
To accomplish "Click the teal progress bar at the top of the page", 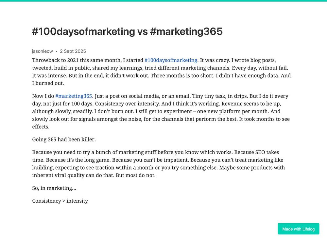I will pyautogui.click(x=163, y=1).
